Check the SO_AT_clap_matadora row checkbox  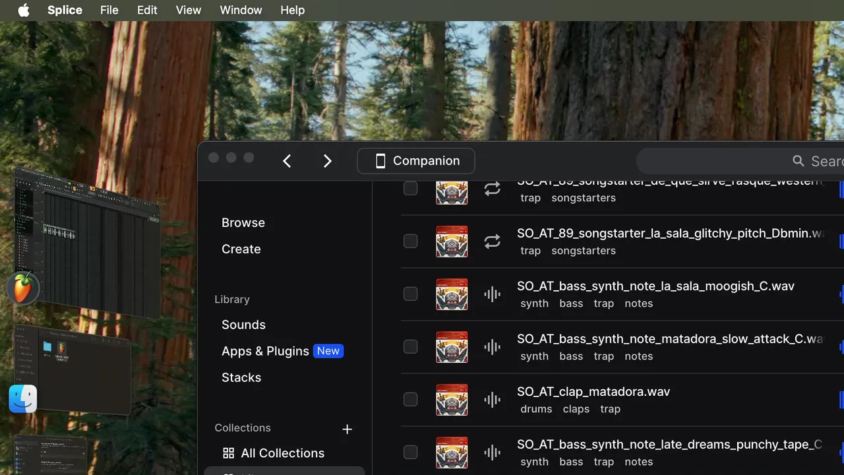[410, 399]
